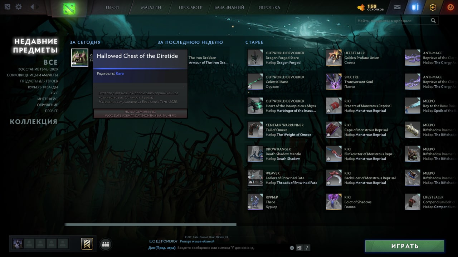Select Key to the Bone Ruins icon
The height and width of the screenshot is (257, 458).
(413, 106)
